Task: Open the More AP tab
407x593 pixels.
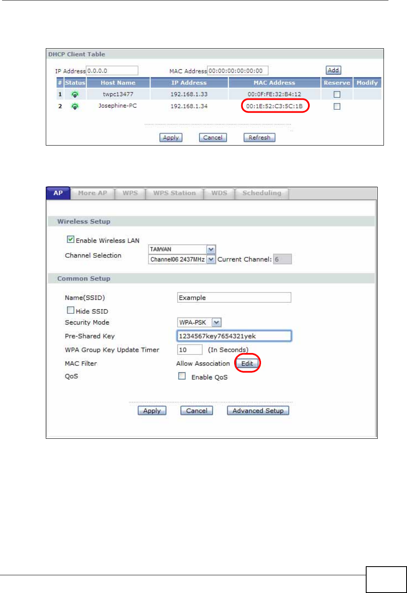Action: tap(92, 193)
